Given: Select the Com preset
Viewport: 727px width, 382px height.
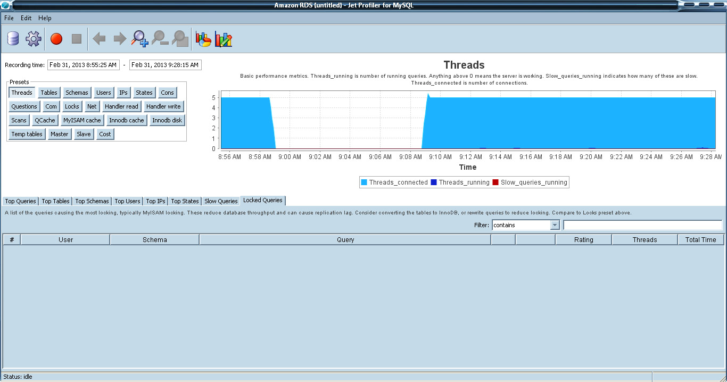Looking at the screenshot, I should [x=51, y=106].
